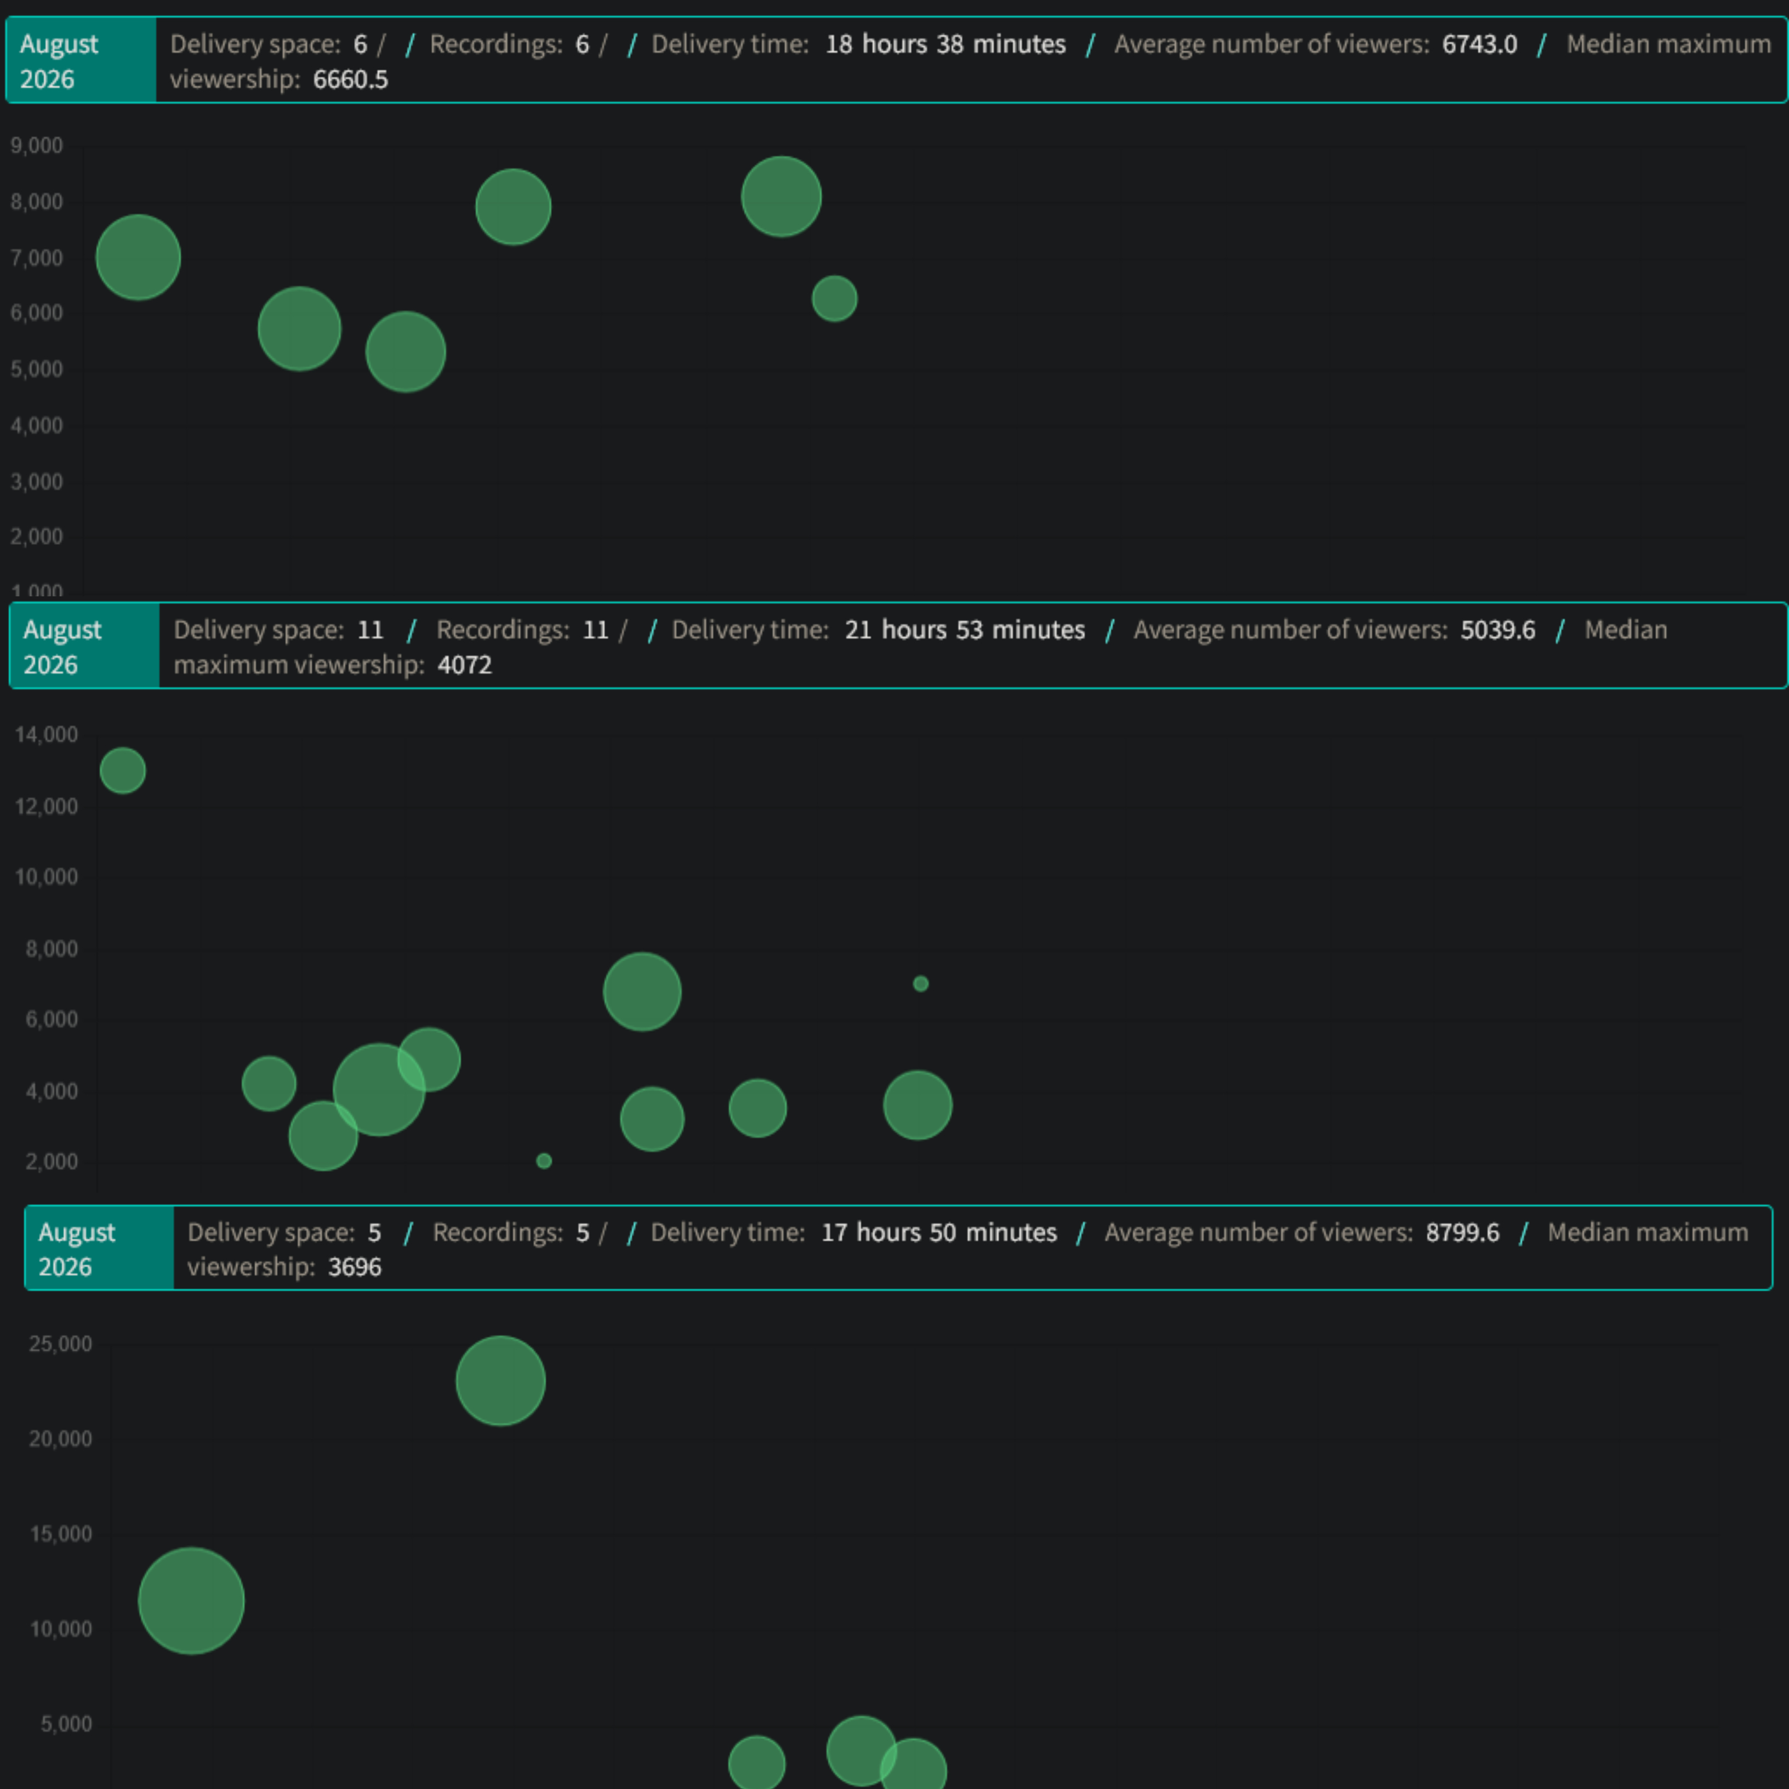Click the Recordings: 5 text
This screenshot has width=1789, height=1789.
pyautogui.click(x=511, y=1233)
